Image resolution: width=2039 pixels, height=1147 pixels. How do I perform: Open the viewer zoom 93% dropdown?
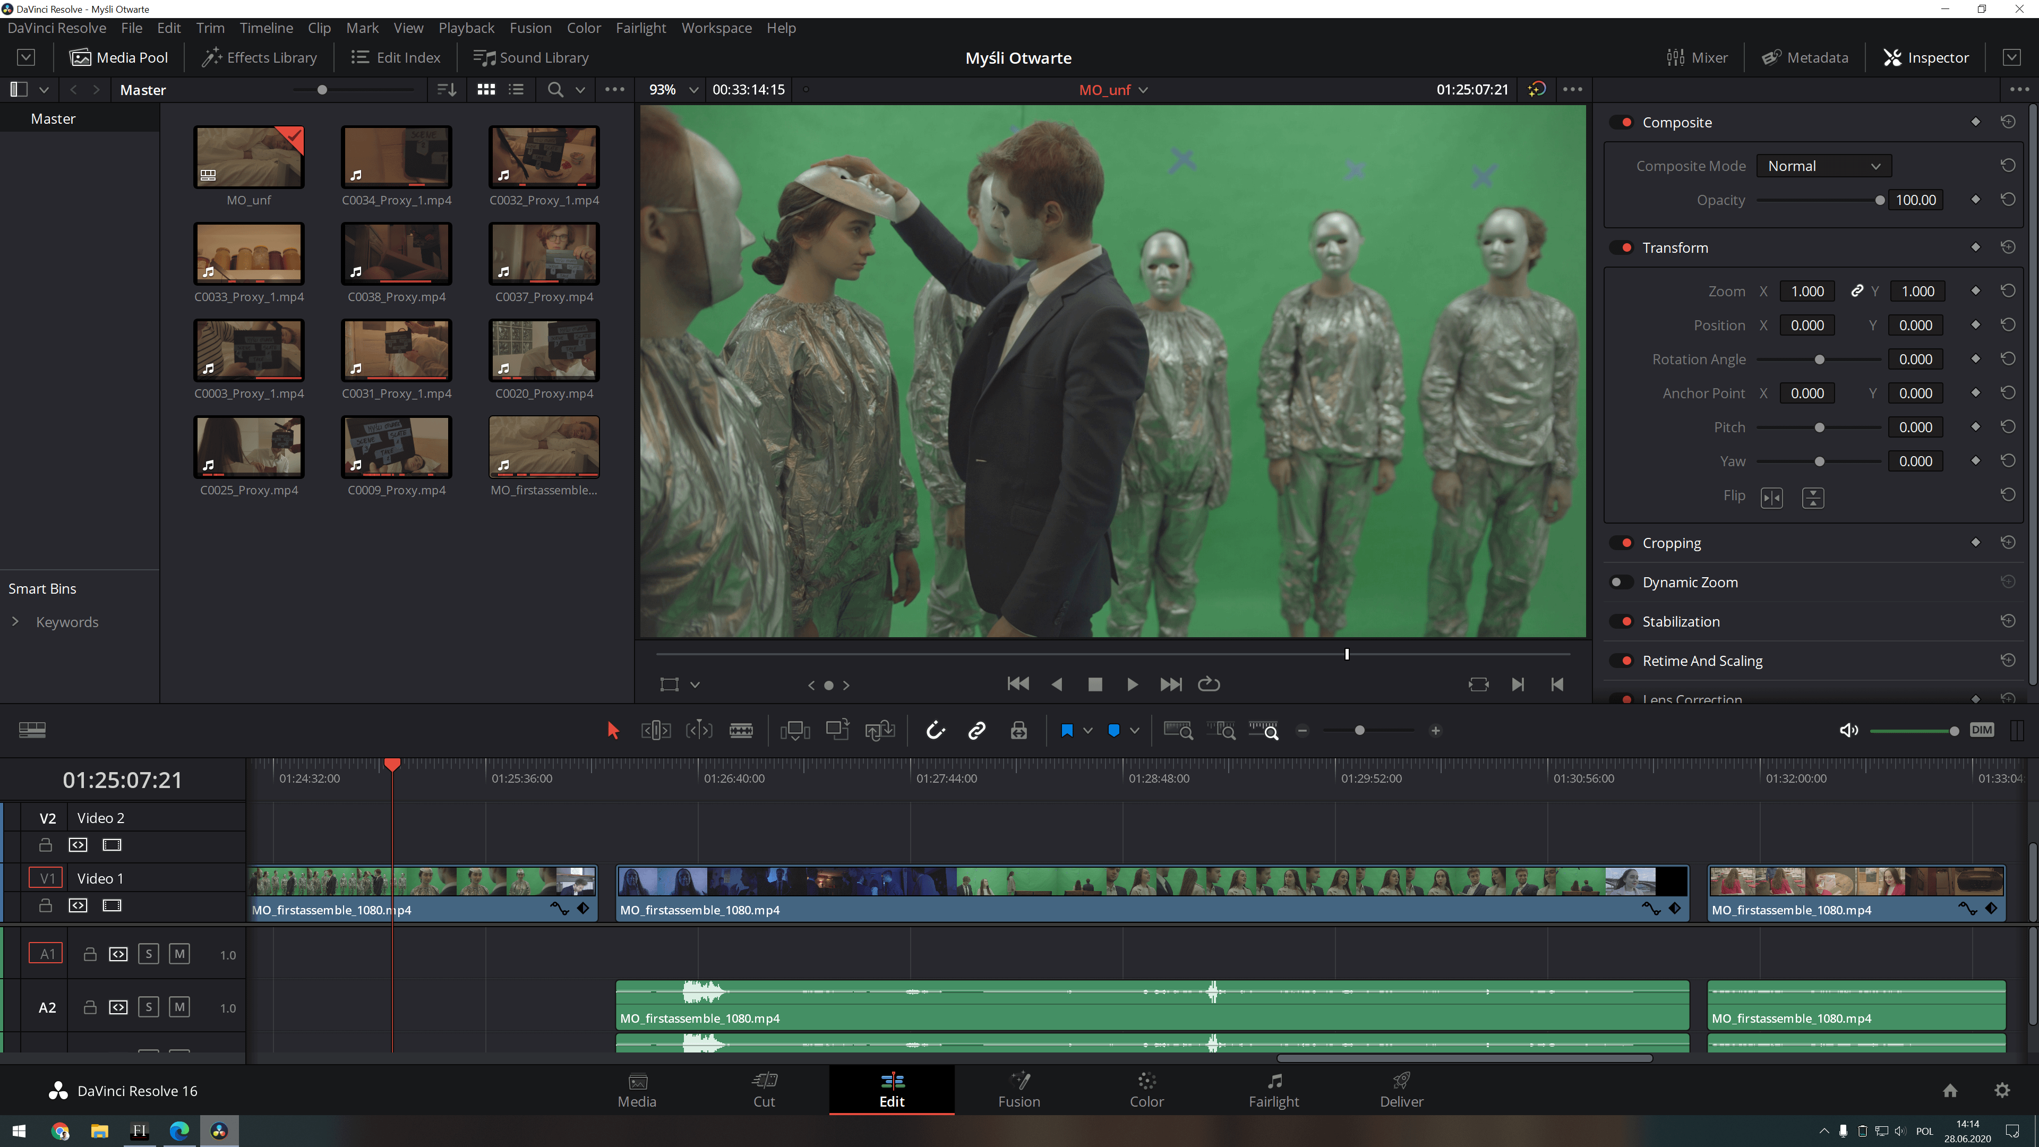click(673, 89)
